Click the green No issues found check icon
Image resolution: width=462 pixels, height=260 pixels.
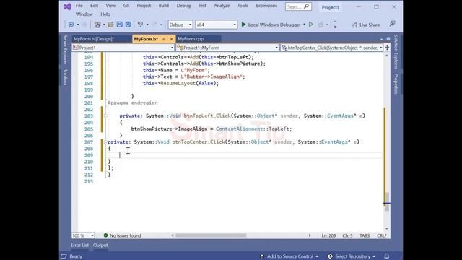[105, 235]
